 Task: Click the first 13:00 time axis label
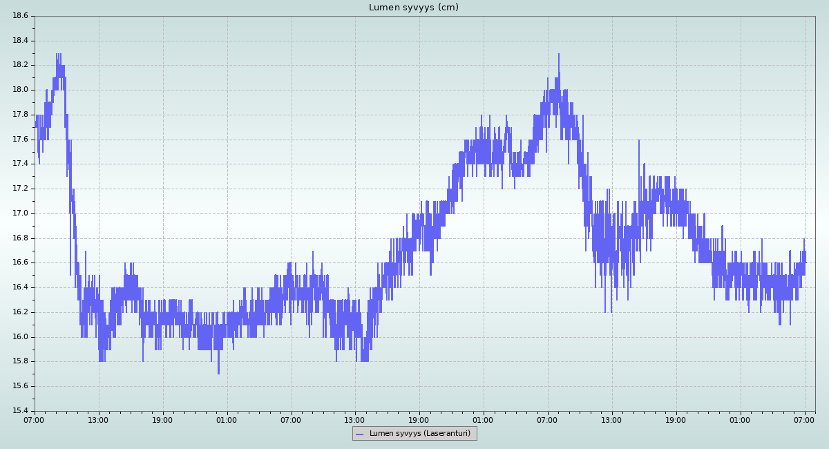point(98,420)
